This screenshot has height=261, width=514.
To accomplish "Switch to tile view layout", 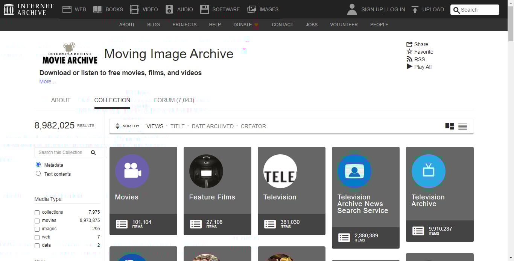I will [x=450, y=126].
